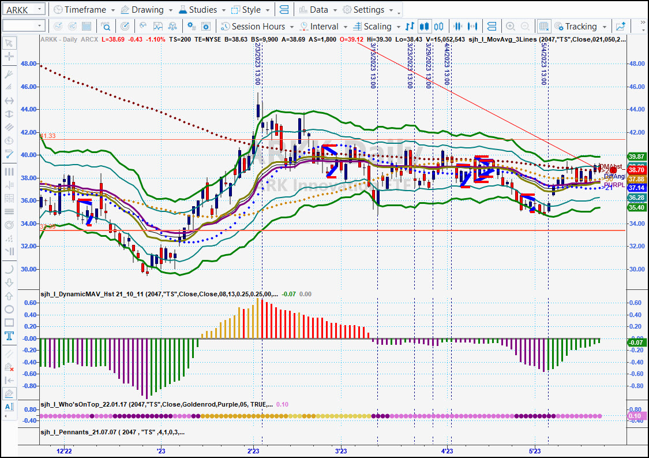This screenshot has width=649, height=458.
Task: Expand the top toolbar options arrow after Settings
Action: coord(399,12)
